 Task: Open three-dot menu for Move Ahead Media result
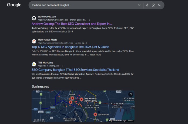tap(87, 43)
